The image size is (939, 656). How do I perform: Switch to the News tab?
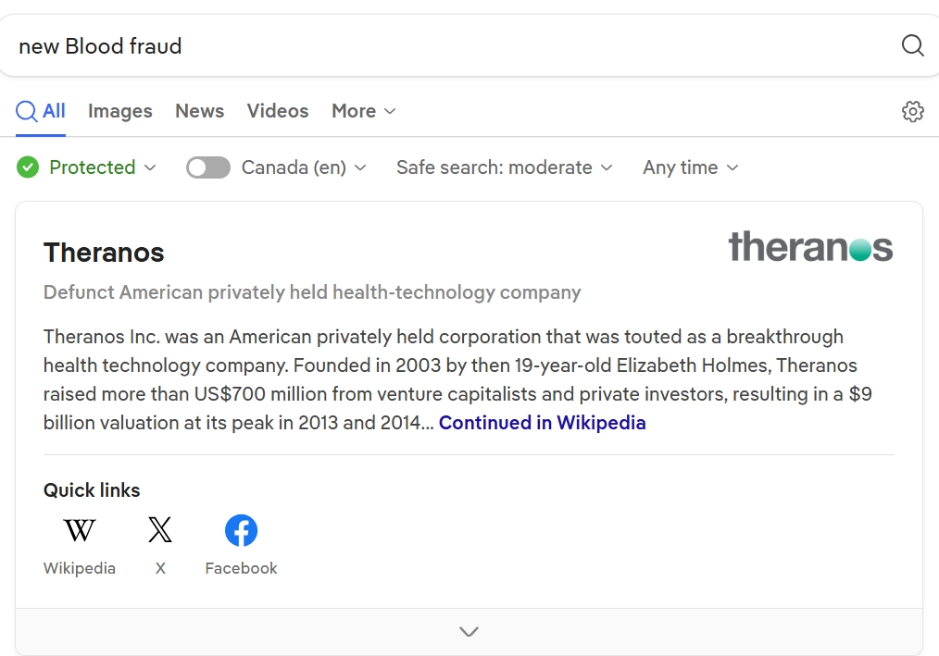[x=199, y=111]
